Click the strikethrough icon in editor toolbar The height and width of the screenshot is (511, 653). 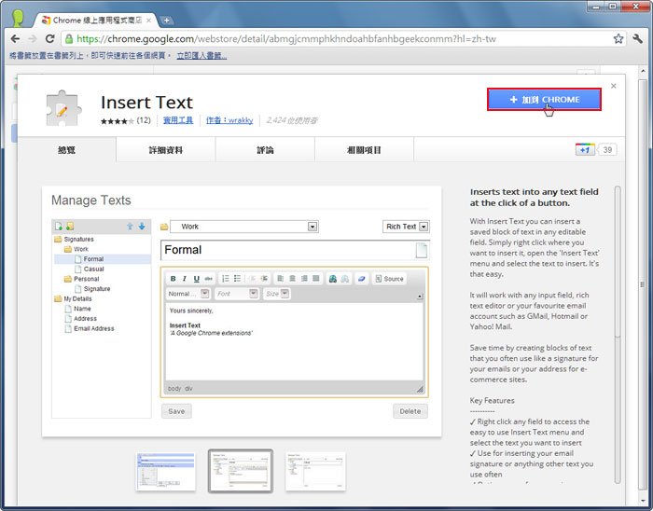pos(209,279)
